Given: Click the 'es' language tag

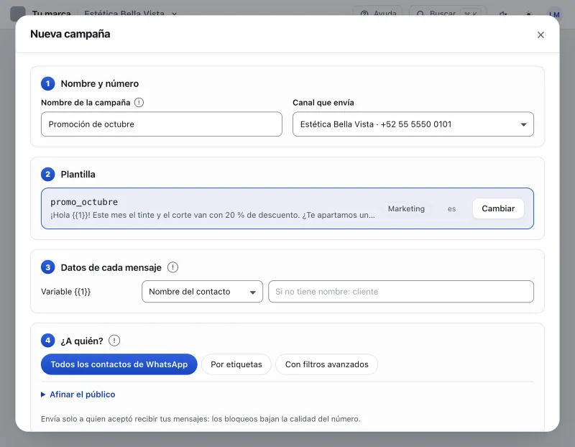Looking at the screenshot, I should pyautogui.click(x=451, y=208).
